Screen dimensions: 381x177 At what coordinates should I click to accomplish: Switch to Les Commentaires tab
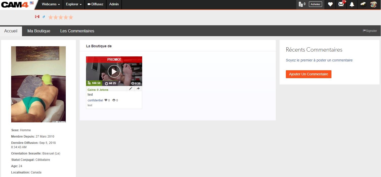pos(77,31)
